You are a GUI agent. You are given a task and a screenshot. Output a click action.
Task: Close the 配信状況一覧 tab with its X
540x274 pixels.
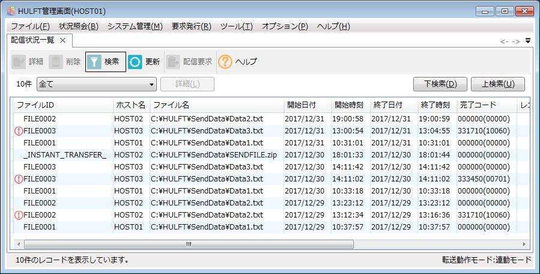(62, 40)
